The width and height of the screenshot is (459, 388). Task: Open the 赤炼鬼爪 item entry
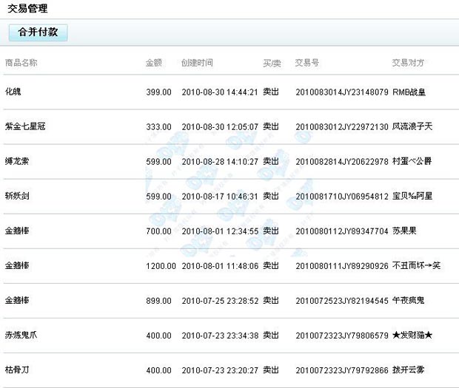[21, 335]
